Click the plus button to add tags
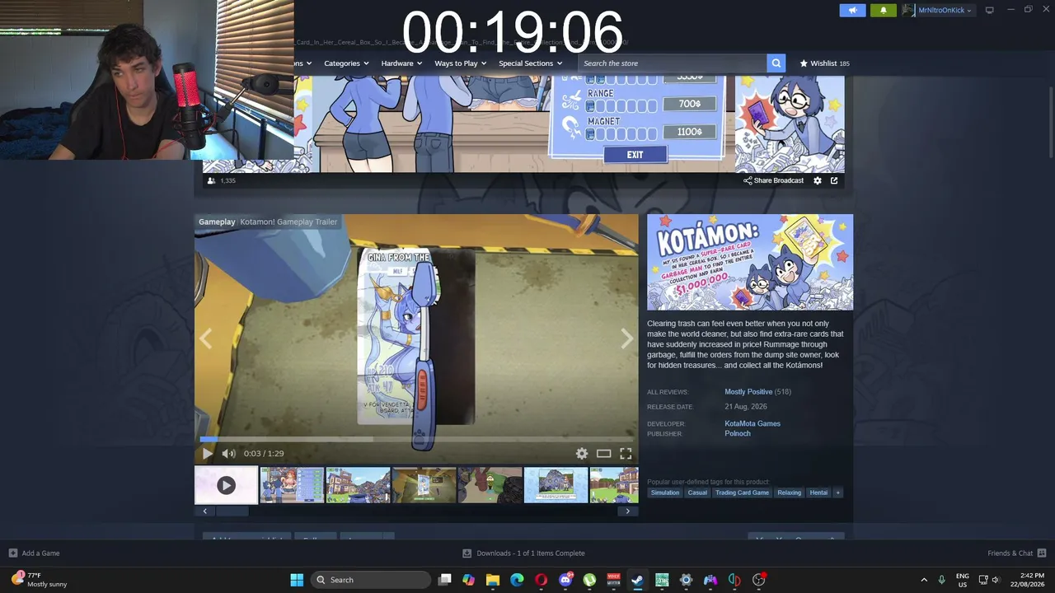This screenshot has height=593, width=1055. pos(837,493)
